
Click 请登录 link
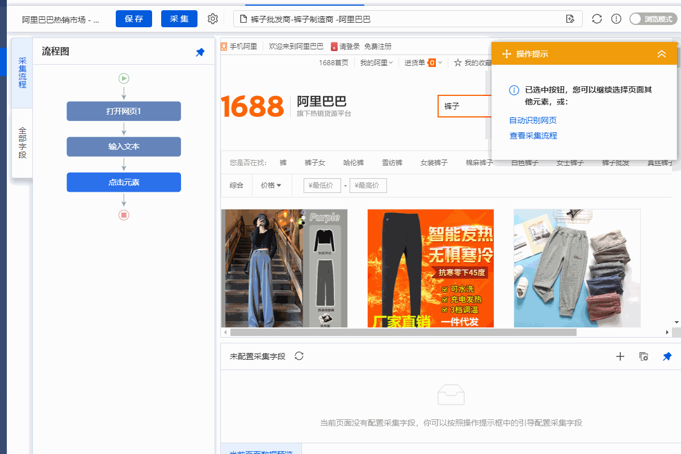point(350,47)
